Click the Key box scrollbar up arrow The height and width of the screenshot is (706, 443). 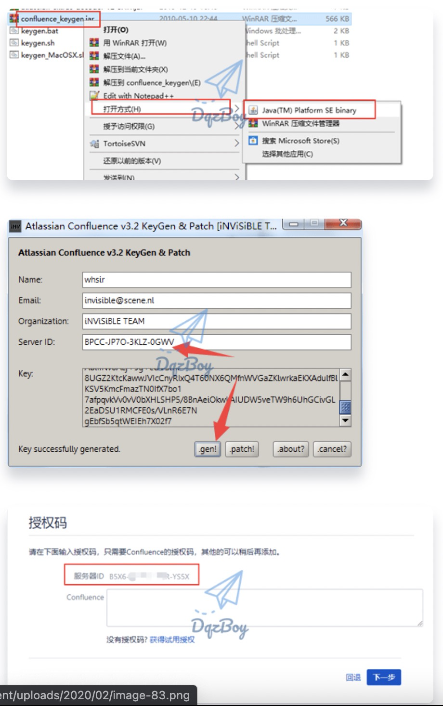[x=345, y=374]
